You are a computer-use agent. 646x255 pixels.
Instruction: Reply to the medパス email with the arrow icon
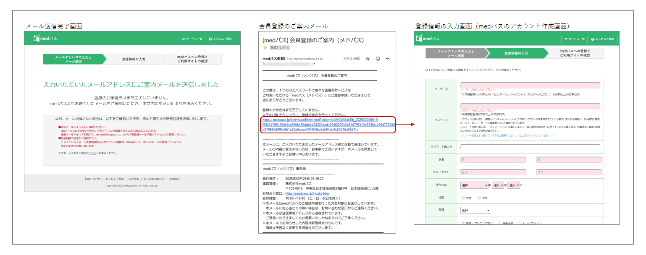pyautogui.click(x=388, y=59)
